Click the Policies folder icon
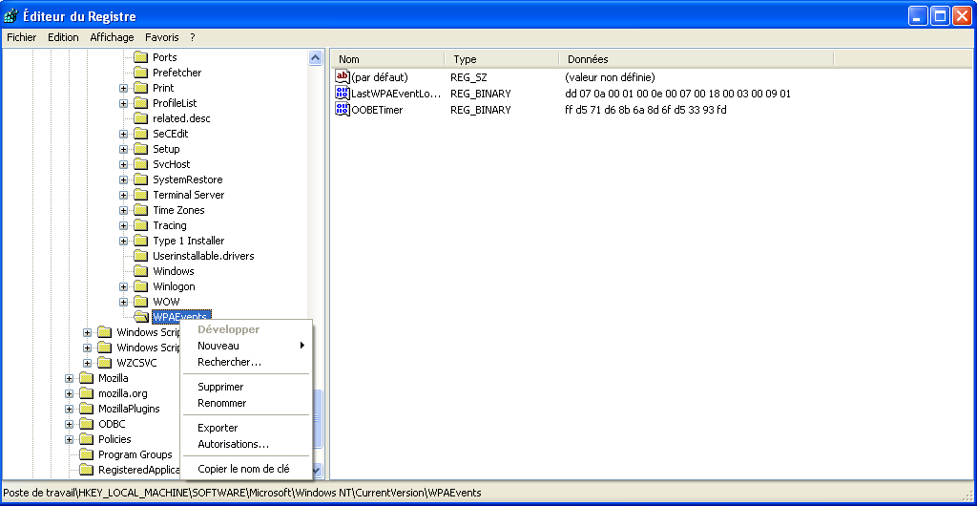 pyautogui.click(x=86, y=439)
